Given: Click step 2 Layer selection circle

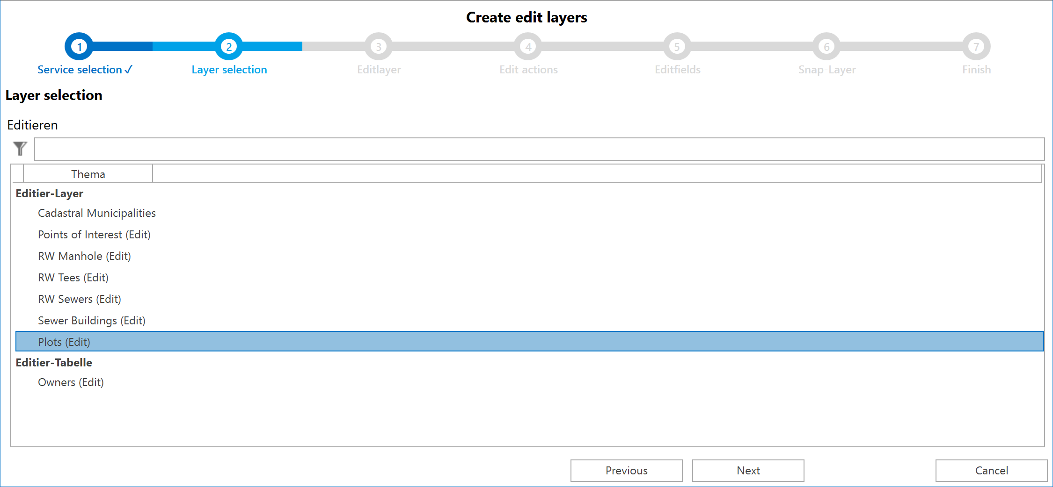Looking at the screenshot, I should [x=229, y=46].
